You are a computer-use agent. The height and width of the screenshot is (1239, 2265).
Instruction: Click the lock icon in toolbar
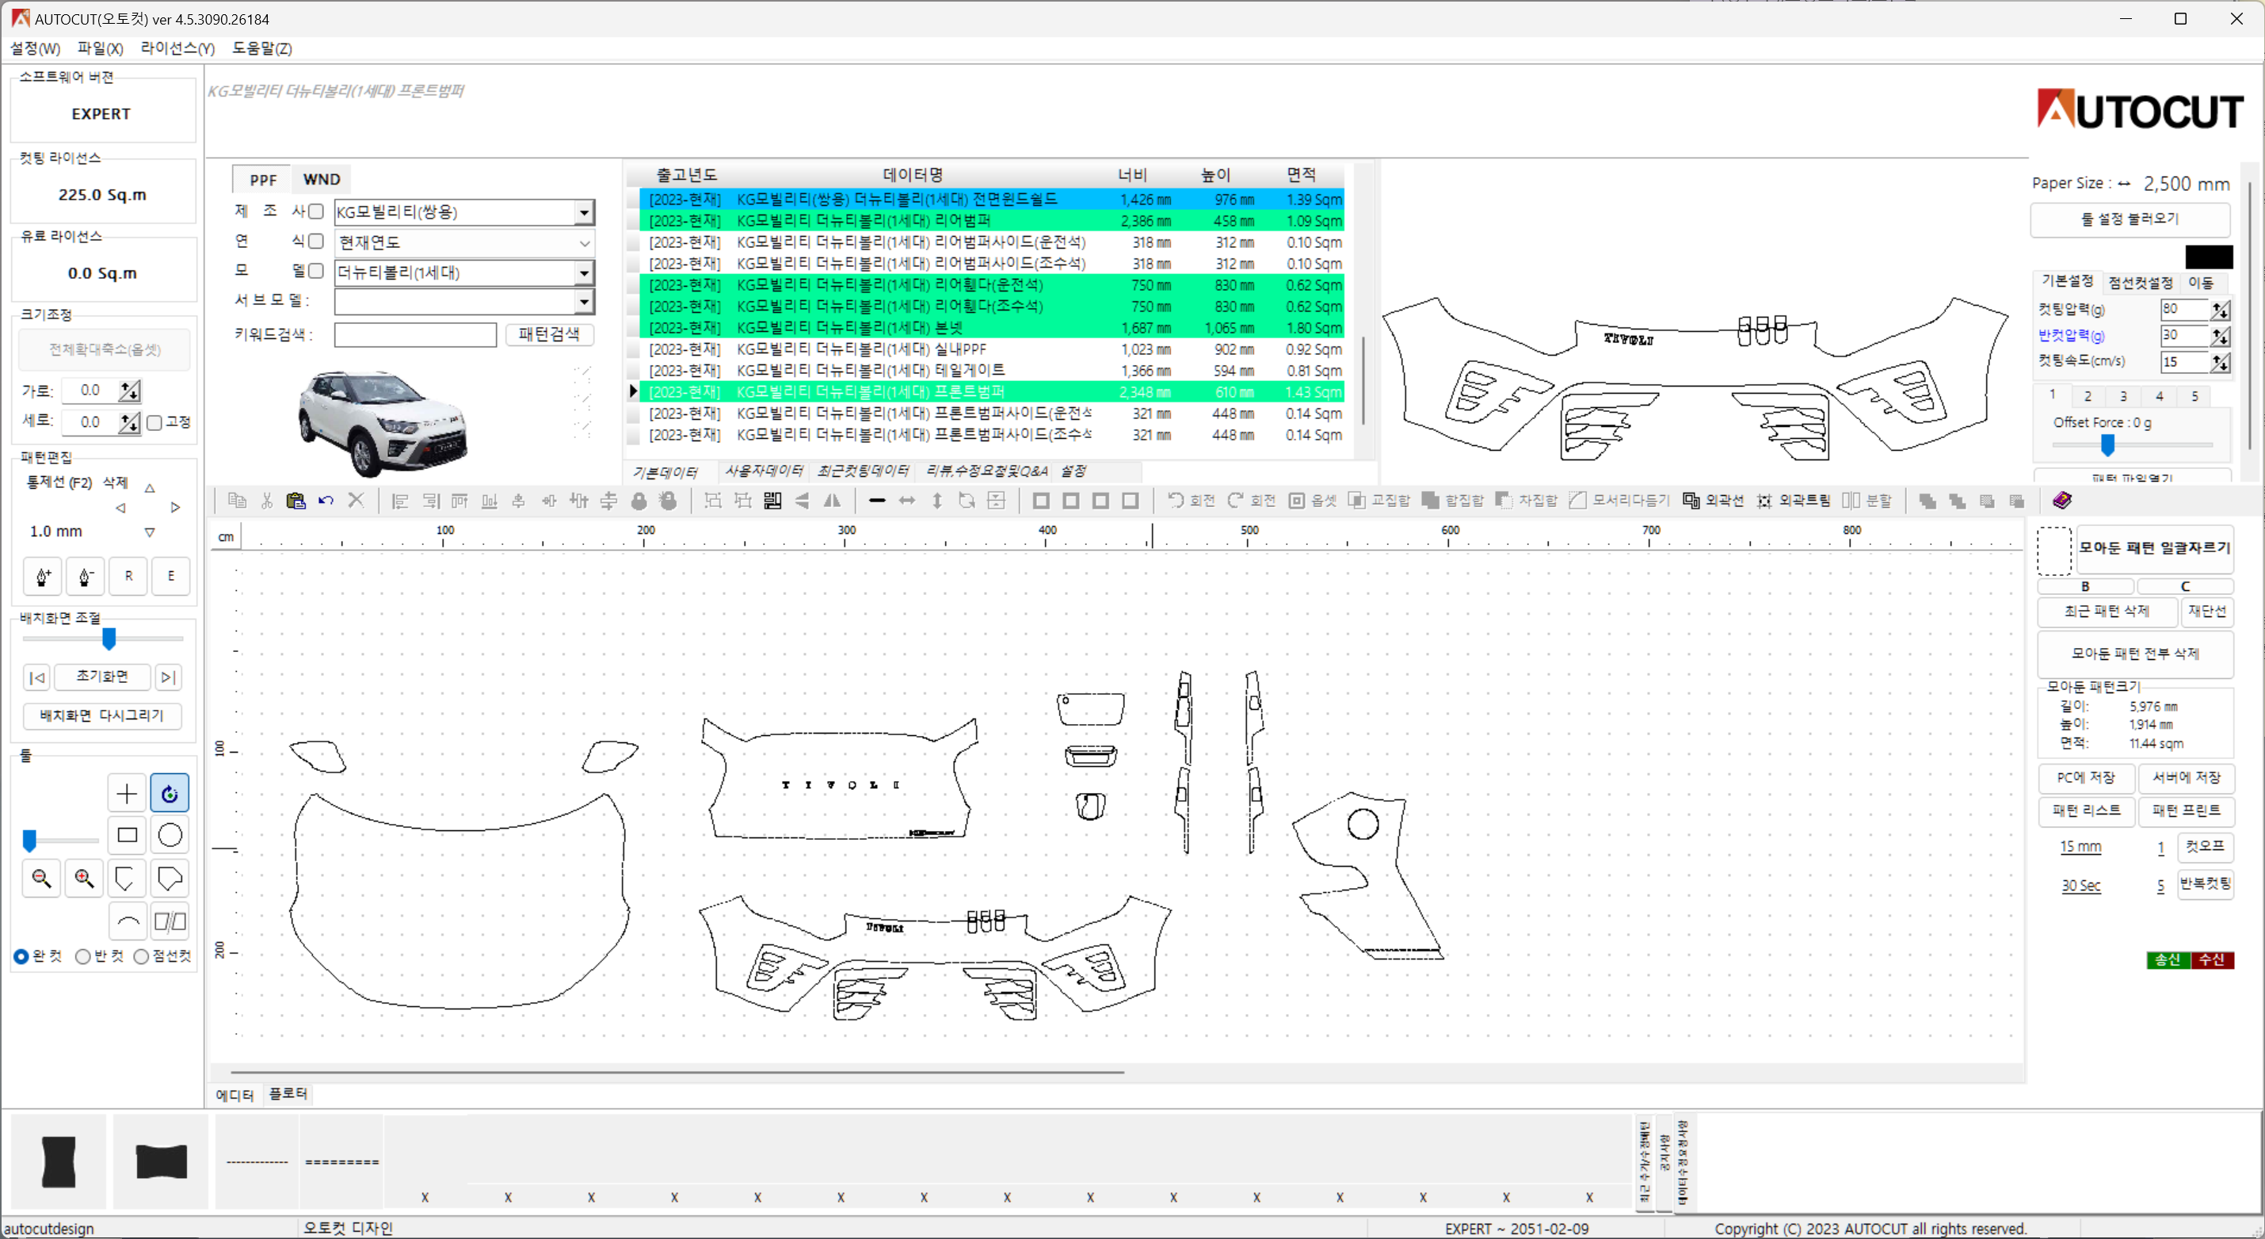(639, 501)
